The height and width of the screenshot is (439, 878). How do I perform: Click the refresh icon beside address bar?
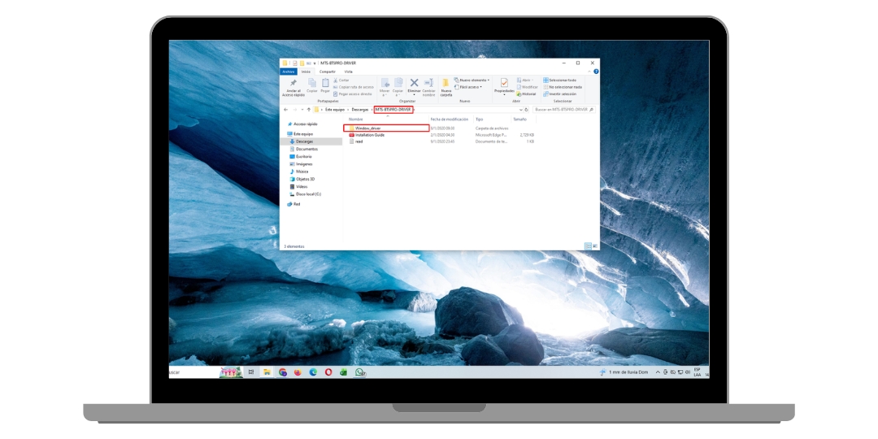coord(527,109)
